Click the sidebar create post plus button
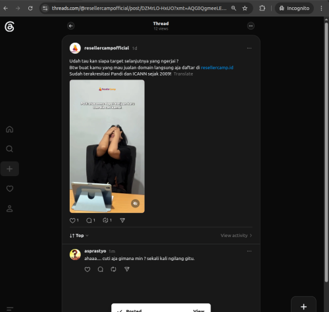 [x=9, y=169]
